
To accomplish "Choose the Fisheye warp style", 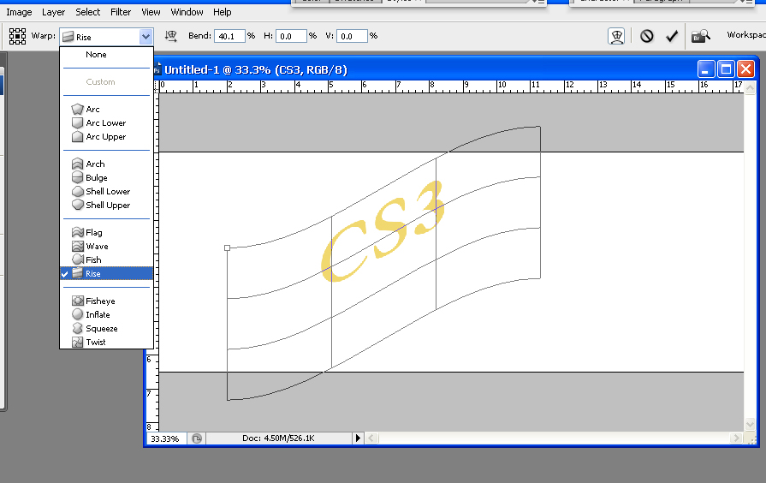I will click(106, 301).
